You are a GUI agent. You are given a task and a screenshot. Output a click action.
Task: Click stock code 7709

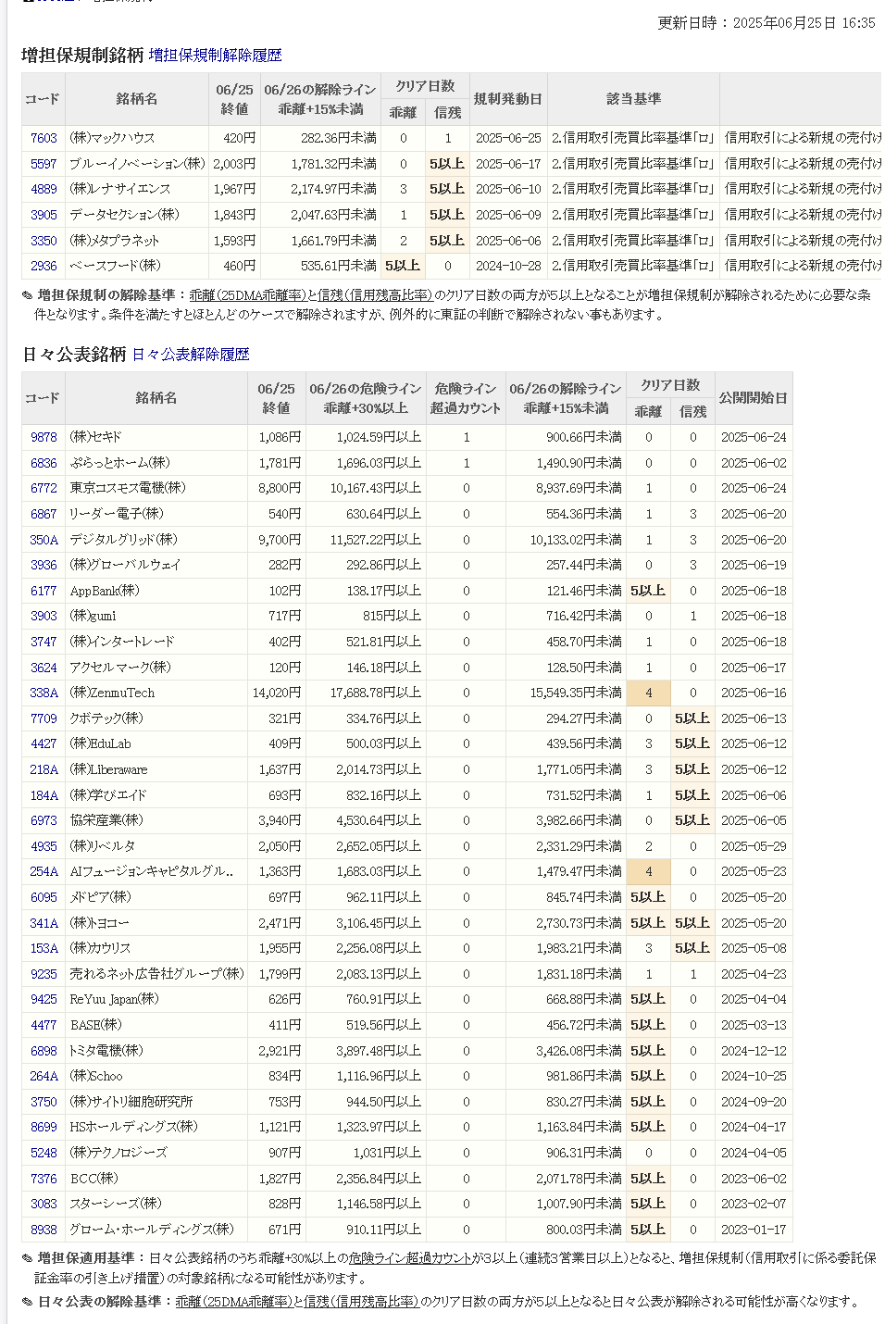pyautogui.click(x=44, y=718)
